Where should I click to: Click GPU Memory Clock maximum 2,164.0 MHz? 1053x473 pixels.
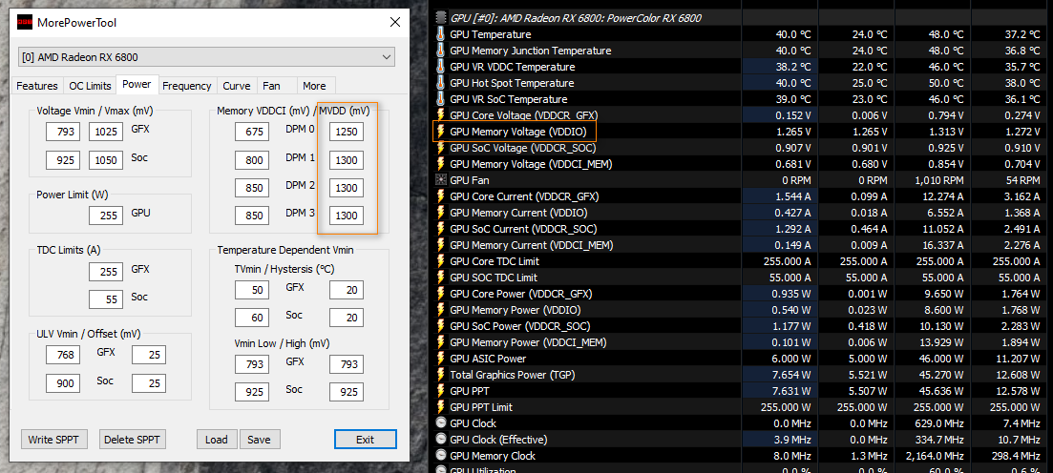pyautogui.click(x=934, y=456)
